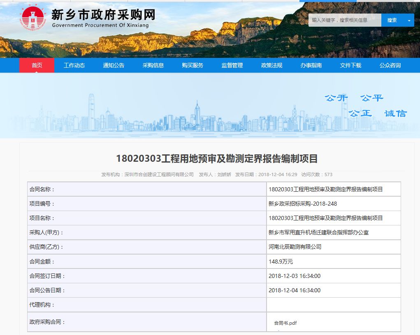Image resolution: width=420 pixels, height=335 pixels.
Task: Select the 首页 navigation menu item
Action: [37, 65]
